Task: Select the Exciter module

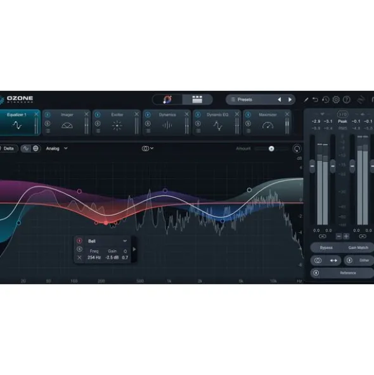Action: click(x=117, y=122)
